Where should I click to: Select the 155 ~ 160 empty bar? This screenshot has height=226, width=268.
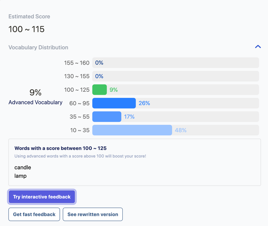[x=176, y=63]
